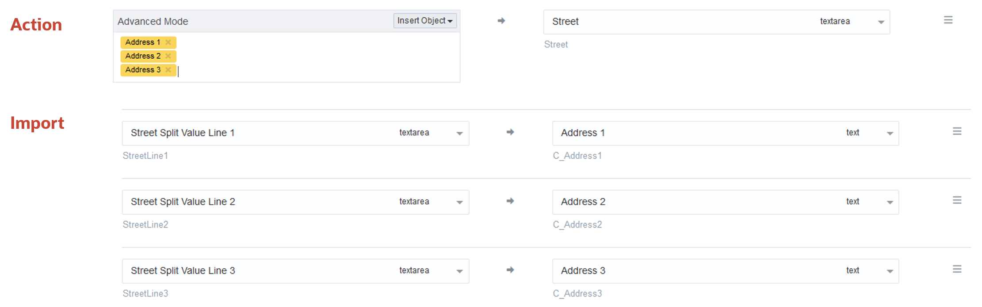982x307 pixels.
Task: Open the Address 1 target field dropdown
Action: [x=890, y=133]
